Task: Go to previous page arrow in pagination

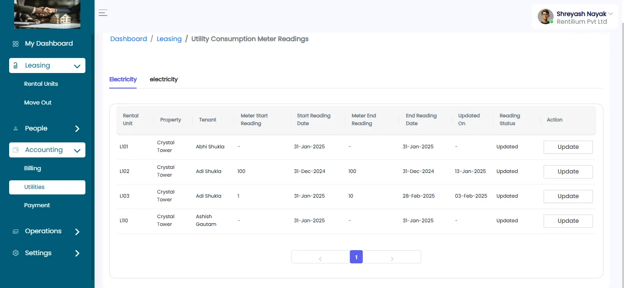Action: 320,259
